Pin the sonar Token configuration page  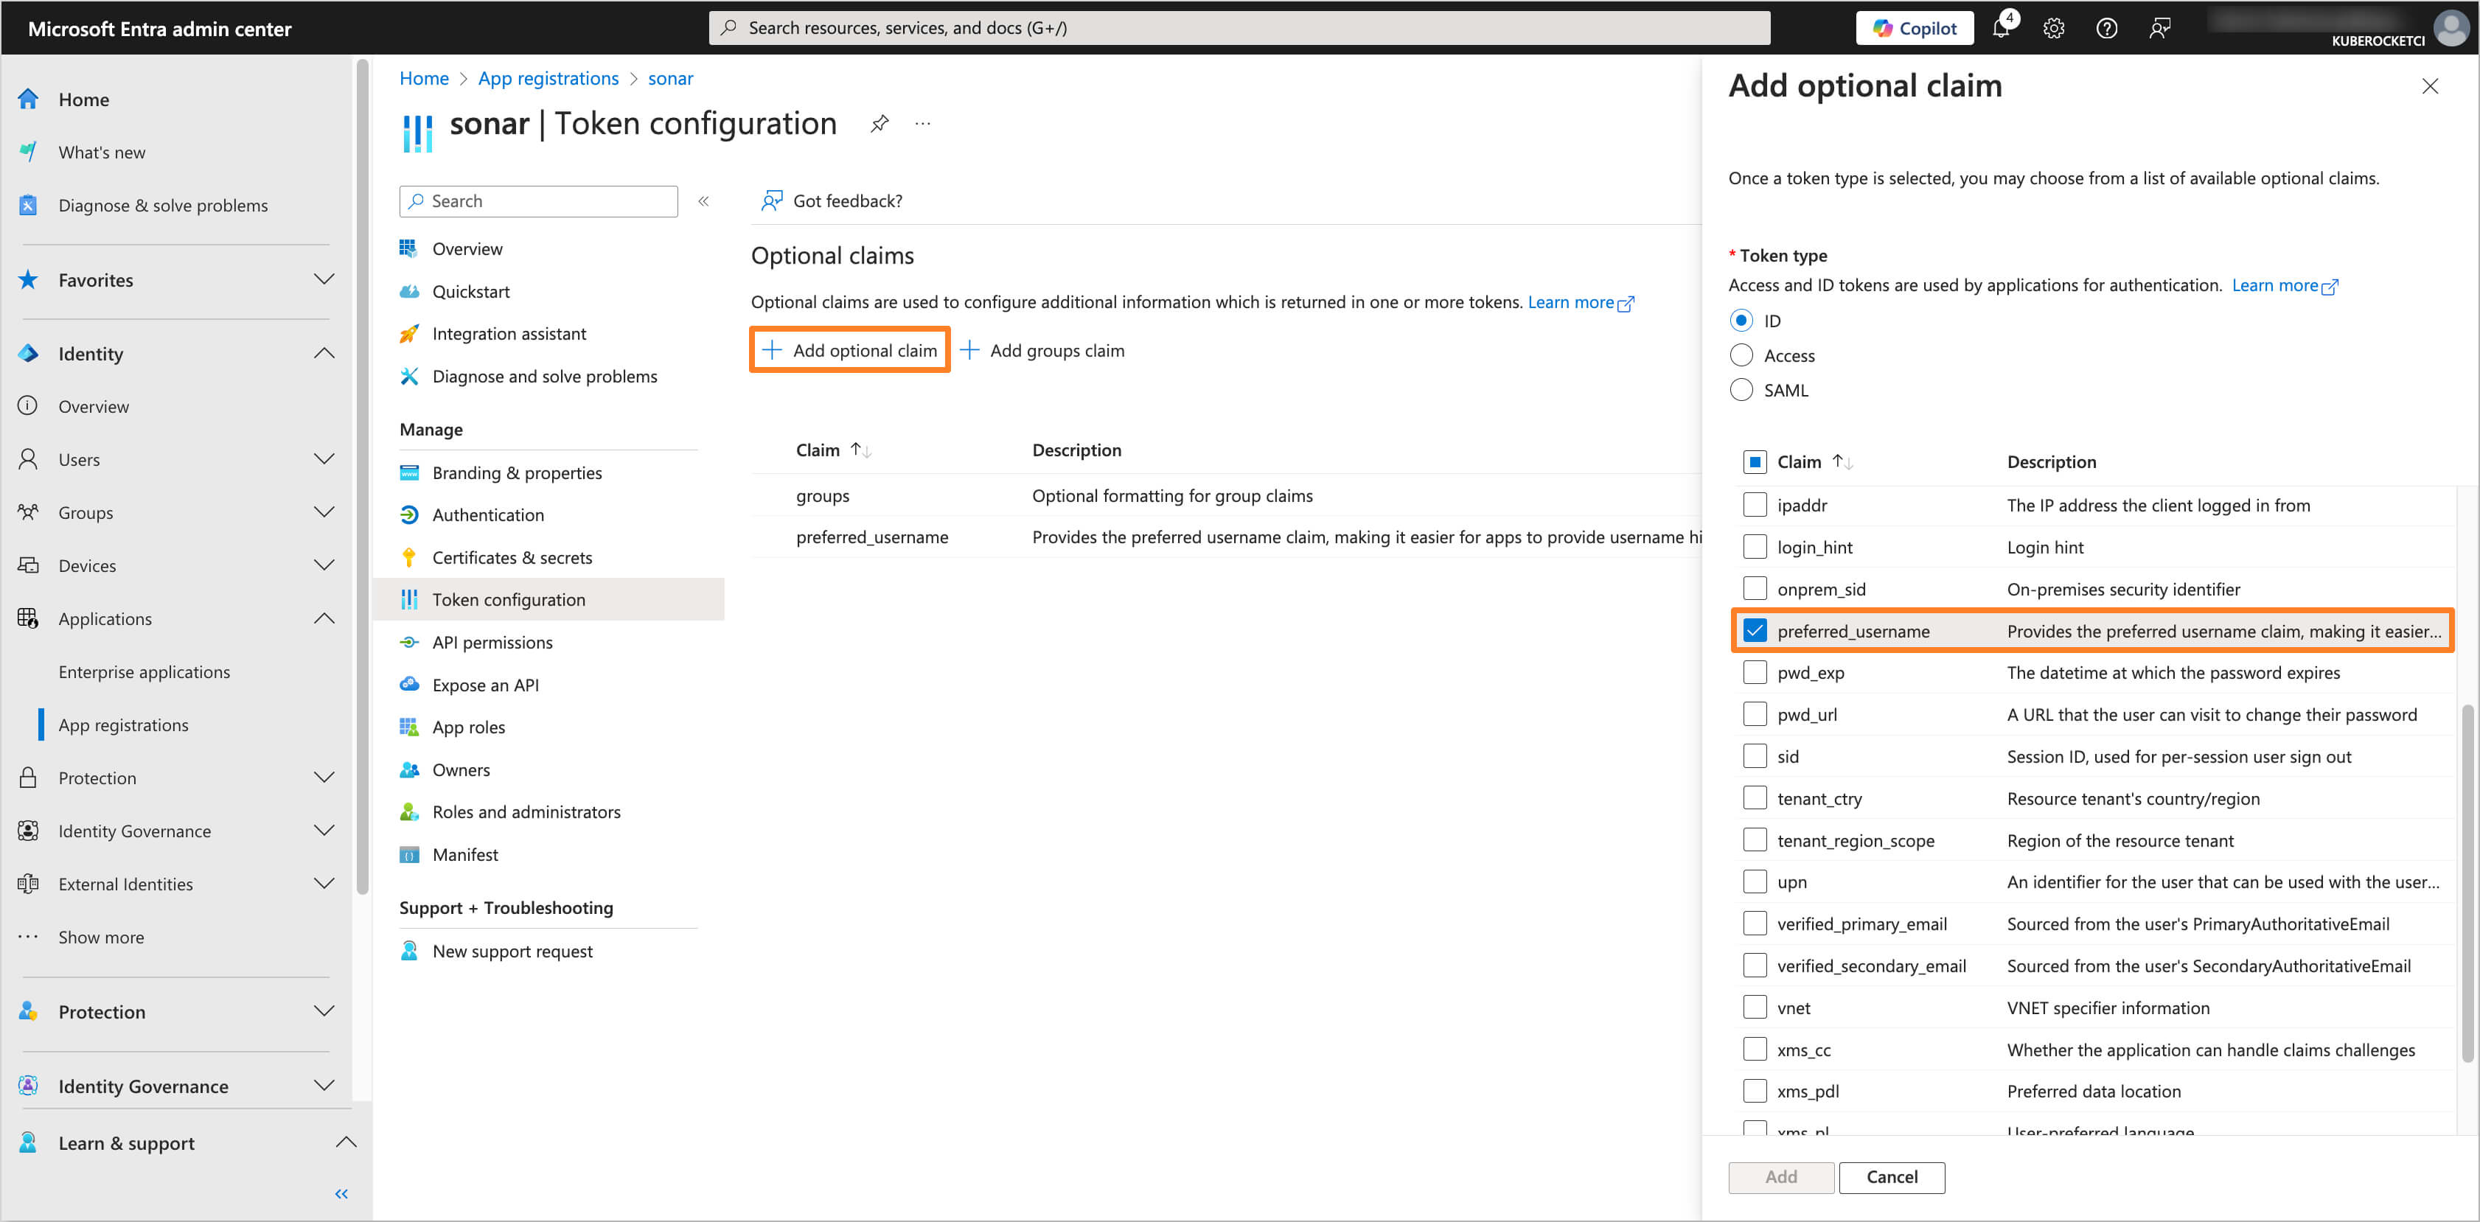(x=879, y=123)
